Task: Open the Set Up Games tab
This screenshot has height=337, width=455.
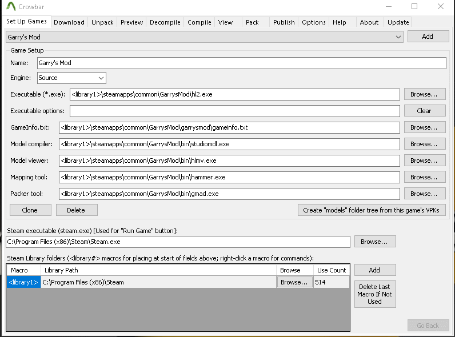Action: (26, 22)
